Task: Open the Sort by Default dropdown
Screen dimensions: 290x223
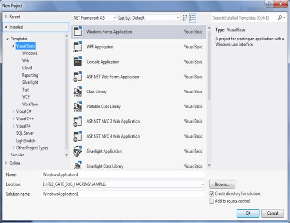Action: coord(156,18)
